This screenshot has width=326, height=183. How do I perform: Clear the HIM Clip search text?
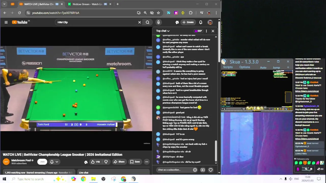pyautogui.click(x=140, y=22)
